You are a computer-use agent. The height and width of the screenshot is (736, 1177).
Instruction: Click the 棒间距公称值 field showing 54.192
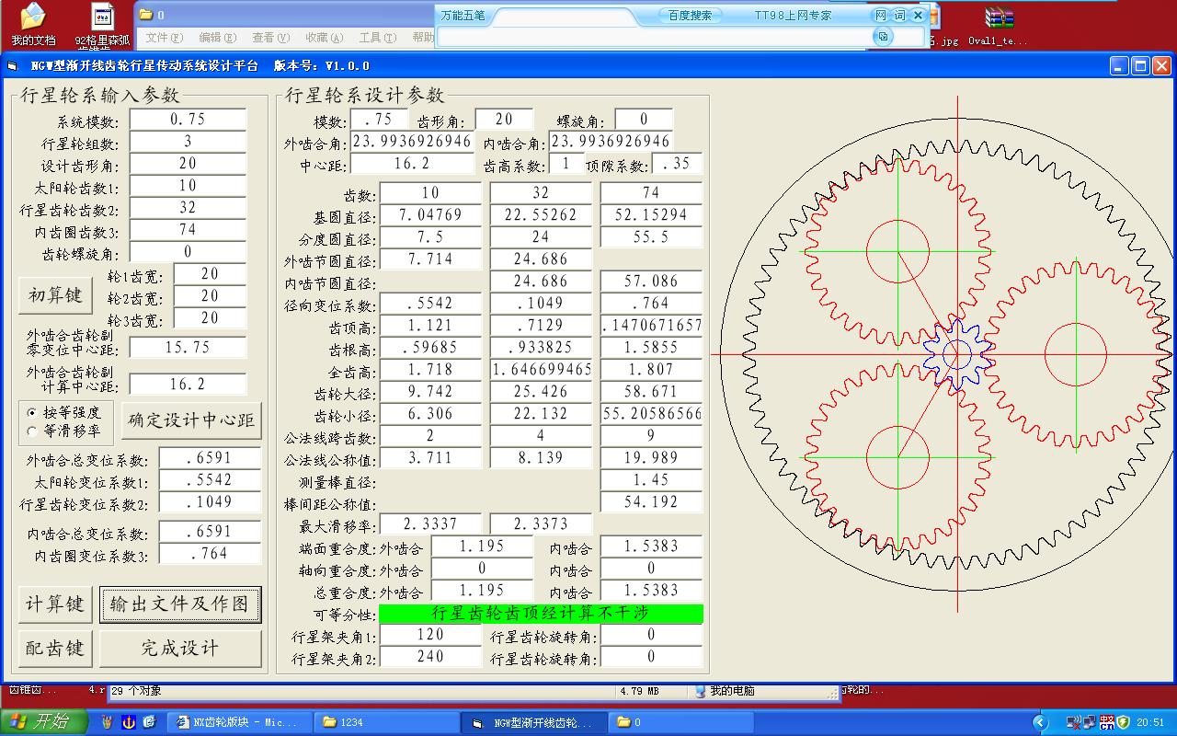click(651, 502)
